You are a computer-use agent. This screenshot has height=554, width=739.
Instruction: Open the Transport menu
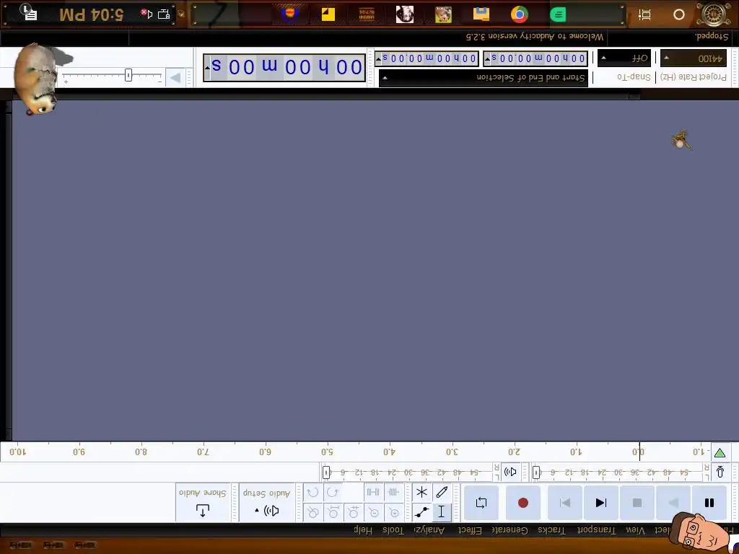click(x=597, y=530)
